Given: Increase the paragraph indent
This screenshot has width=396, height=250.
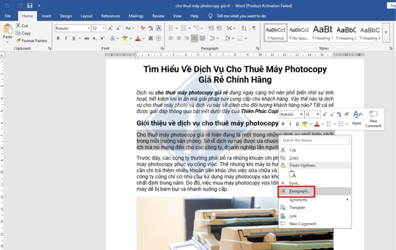Looking at the screenshot, I should (219, 28).
